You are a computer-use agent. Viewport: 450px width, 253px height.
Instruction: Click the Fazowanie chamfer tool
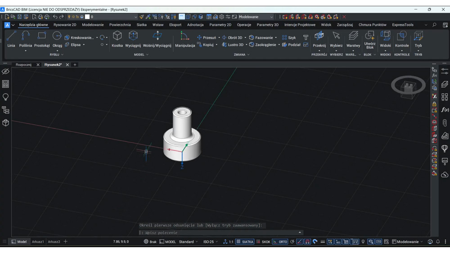click(261, 38)
